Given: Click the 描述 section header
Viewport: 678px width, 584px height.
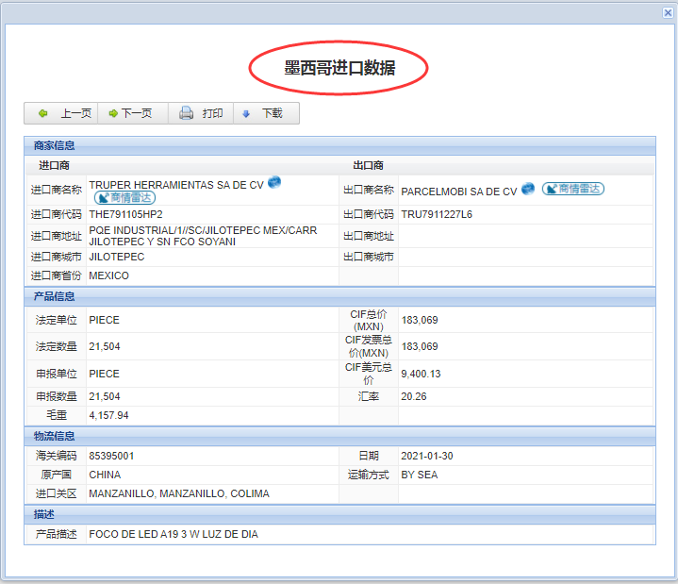Looking at the screenshot, I should (43, 513).
